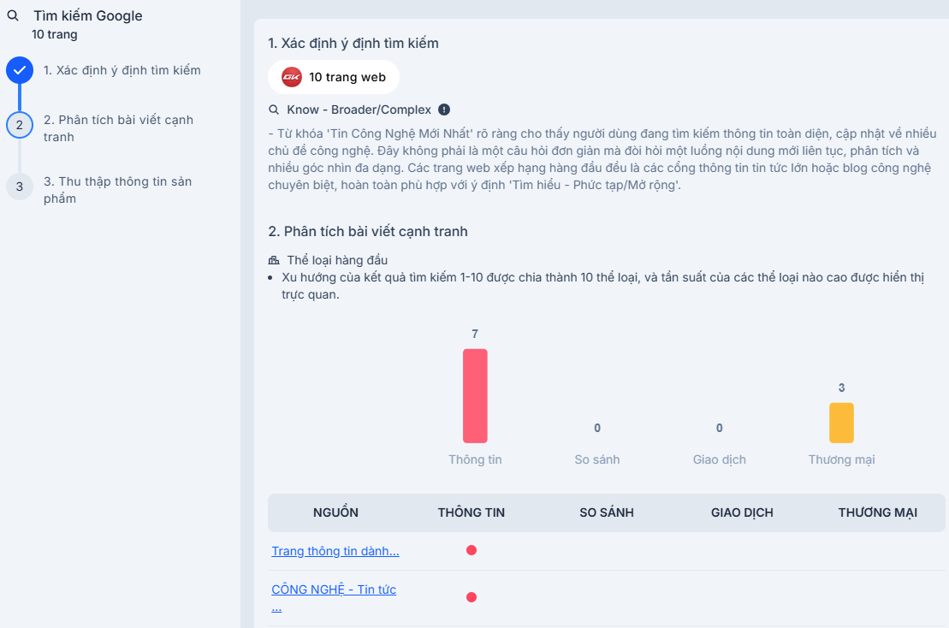This screenshot has width=949, height=628.
Task: Click the info icon beside Know - Broader/Complex
Action: tap(444, 110)
